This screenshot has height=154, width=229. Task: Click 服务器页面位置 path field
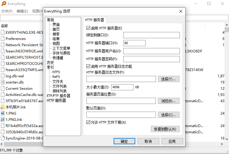click(121, 101)
